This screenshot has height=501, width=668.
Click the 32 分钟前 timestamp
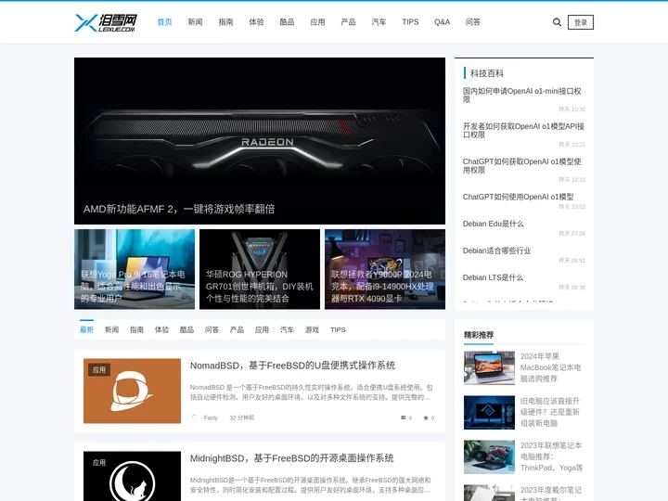pyautogui.click(x=241, y=417)
